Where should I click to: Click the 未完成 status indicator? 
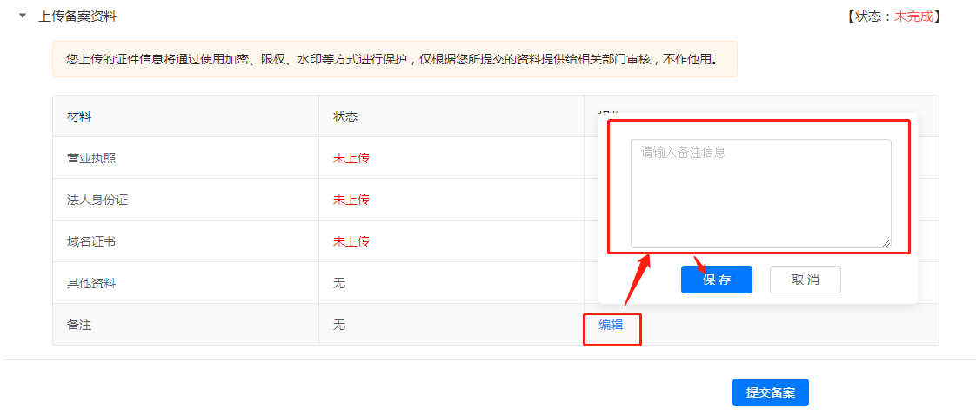click(x=913, y=16)
